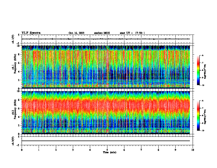Viewport: 217px width, 168px height.
Task: Click the 'ch.1(V)' axis label
Action: (13, 39)
